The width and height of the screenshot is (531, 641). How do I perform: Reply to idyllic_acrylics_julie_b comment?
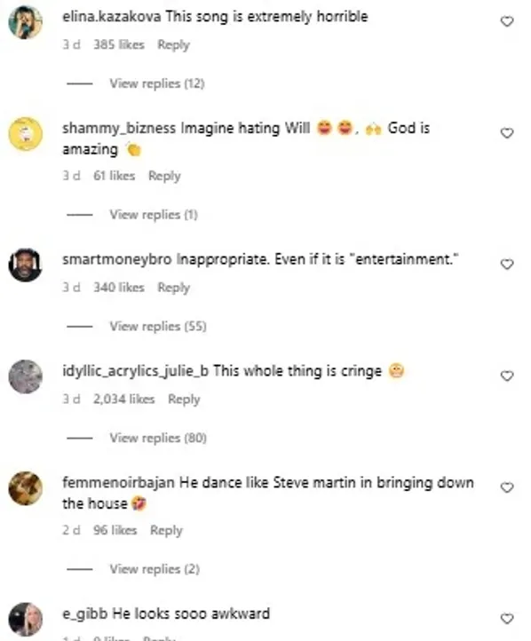coord(184,399)
